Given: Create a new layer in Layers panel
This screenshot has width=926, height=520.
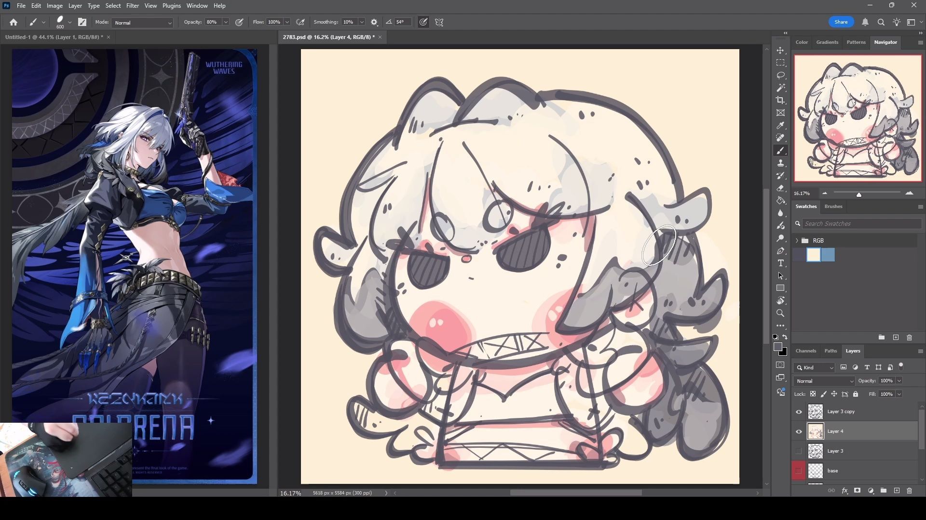Looking at the screenshot, I should [897, 491].
